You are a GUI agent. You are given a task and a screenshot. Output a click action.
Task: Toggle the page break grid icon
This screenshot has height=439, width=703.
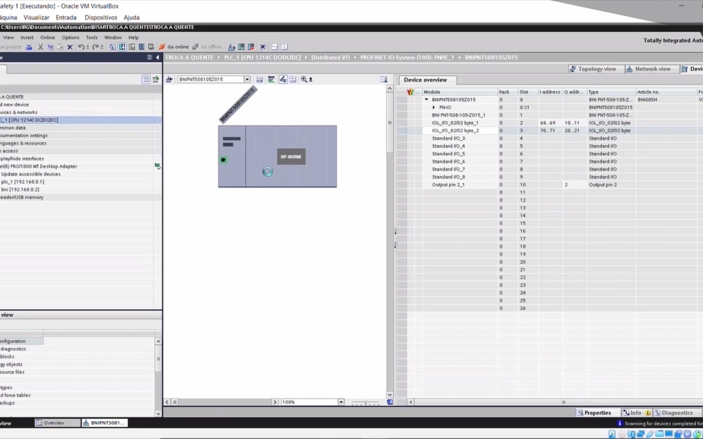[x=293, y=79]
